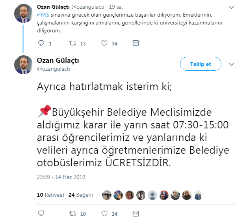Retweet the first tweet with 13 retweets
This screenshot has width=247, height=224.
coord(73,43)
